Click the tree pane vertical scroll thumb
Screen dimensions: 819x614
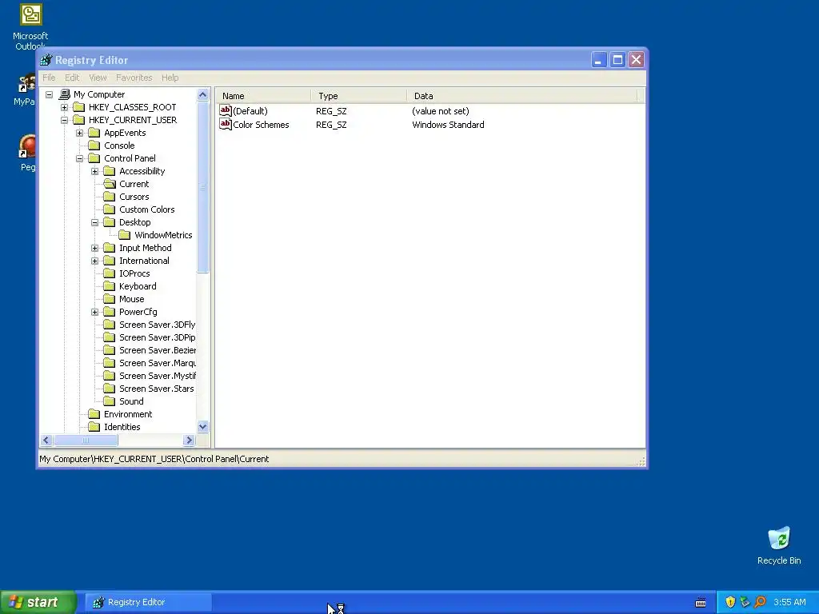coord(202,187)
